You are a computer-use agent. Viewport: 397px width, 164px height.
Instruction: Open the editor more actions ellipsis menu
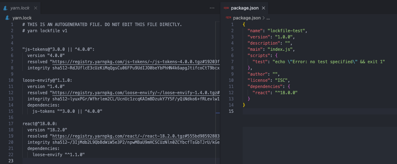tap(212, 8)
